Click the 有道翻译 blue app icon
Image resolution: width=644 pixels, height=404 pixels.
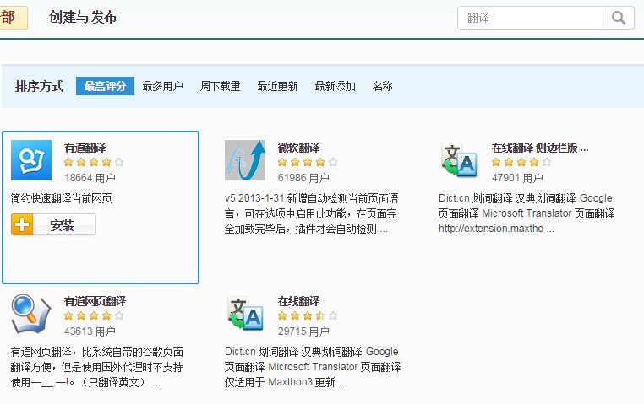pyautogui.click(x=31, y=160)
